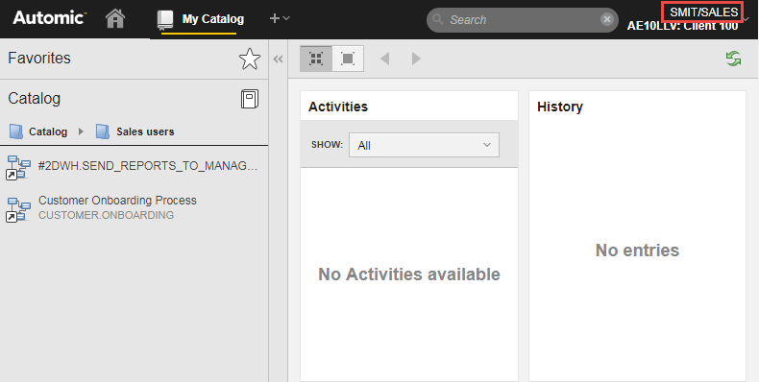This screenshot has width=759, height=382.
Task: Click the Favorites star icon
Action: pos(249,59)
